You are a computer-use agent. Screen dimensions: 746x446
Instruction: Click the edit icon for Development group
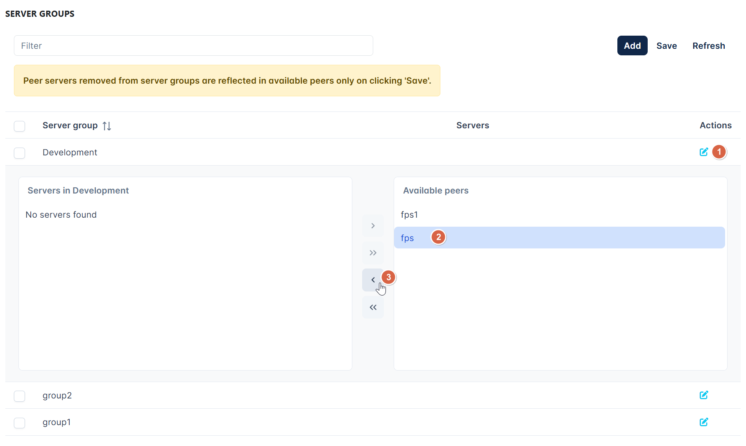(x=703, y=152)
